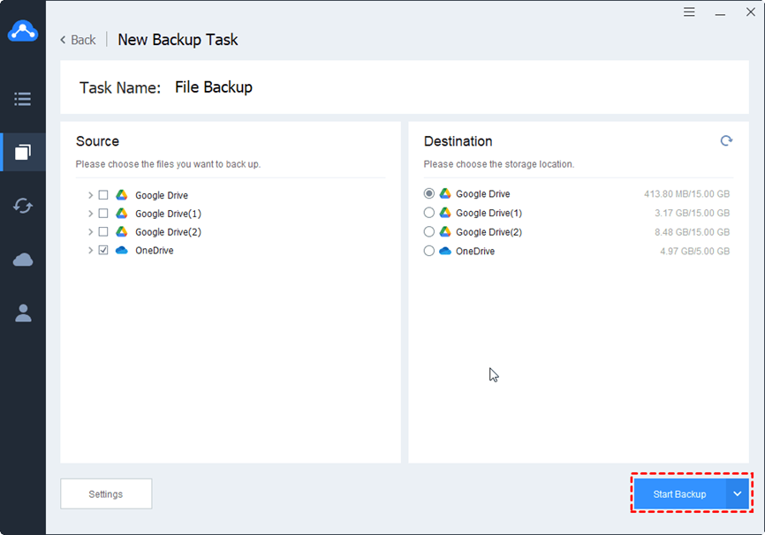
Task: Click the 3.17 GB/15.00 GB usage text
Action: (x=693, y=213)
